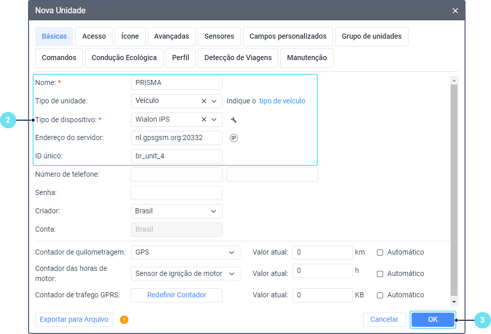Screen dimensions: 491x334
Task: Switch to the Sensores tab
Action: click(219, 37)
